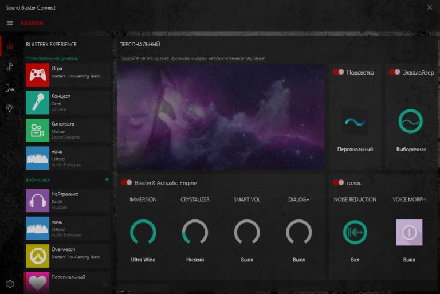Screen dimensions: 440x294
Task: Adjust the Dialog+ dial
Action: pos(299,232)
